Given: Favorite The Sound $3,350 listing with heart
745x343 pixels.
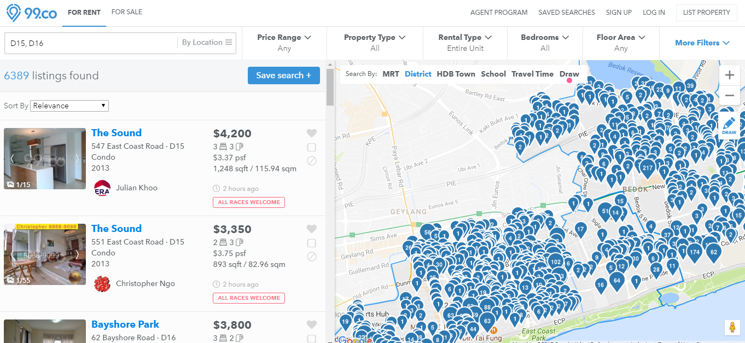Looking at the screenshot, I should click(312, 229).
